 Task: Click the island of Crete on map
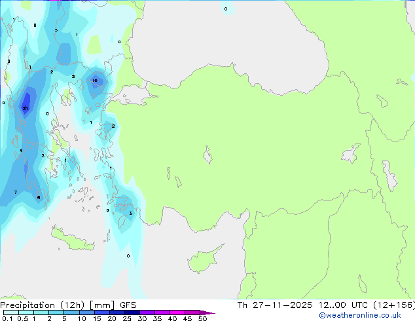[73, 240]
